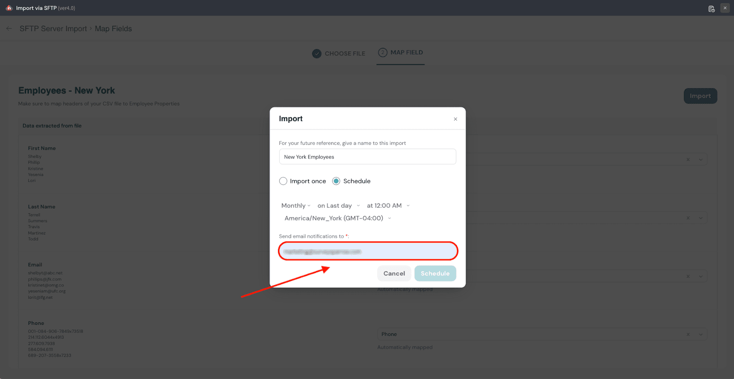Switch to the MAP FIELD step tab

coord(400,53)
